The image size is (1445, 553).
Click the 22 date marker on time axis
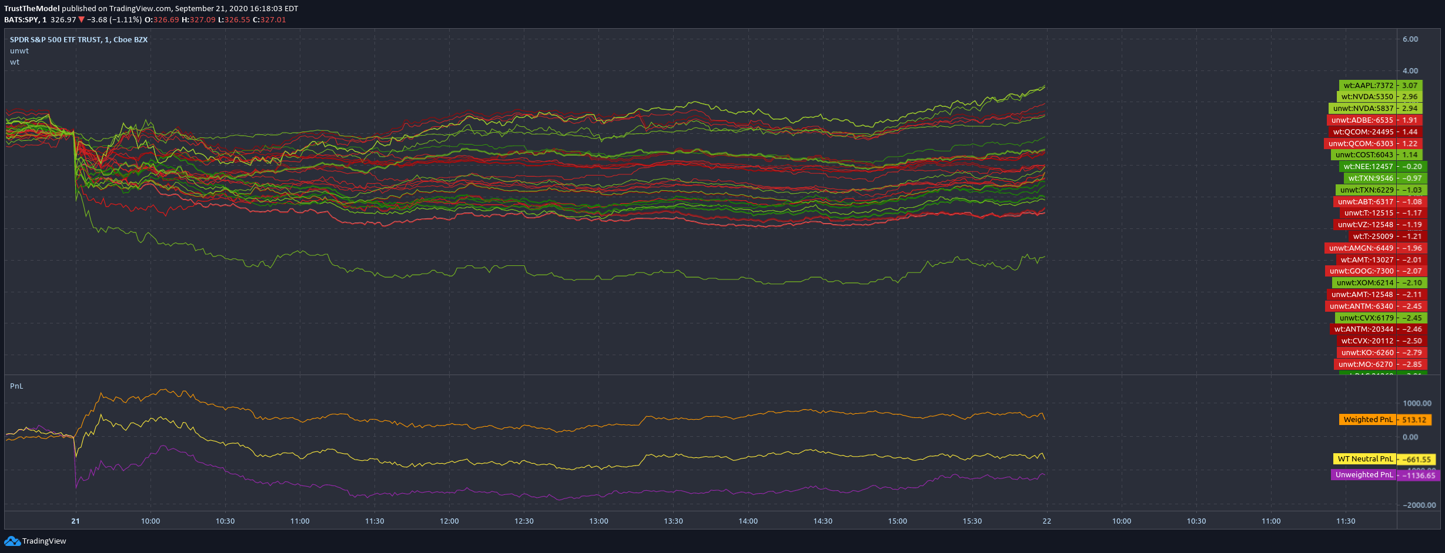pos(1047,521)
